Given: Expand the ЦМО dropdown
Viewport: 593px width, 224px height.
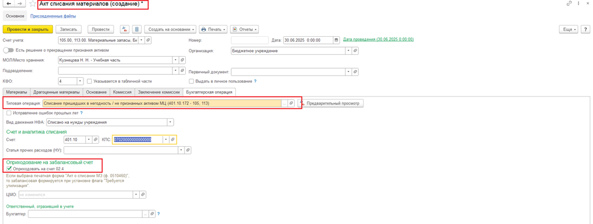Looking at the screenshot, I should (x=136, y=194).
